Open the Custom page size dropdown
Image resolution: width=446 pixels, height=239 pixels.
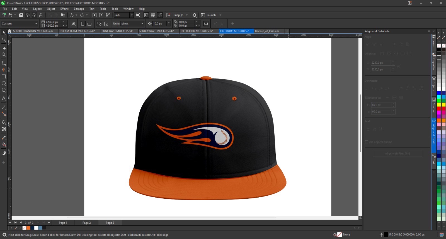click(x=36, y=24)
